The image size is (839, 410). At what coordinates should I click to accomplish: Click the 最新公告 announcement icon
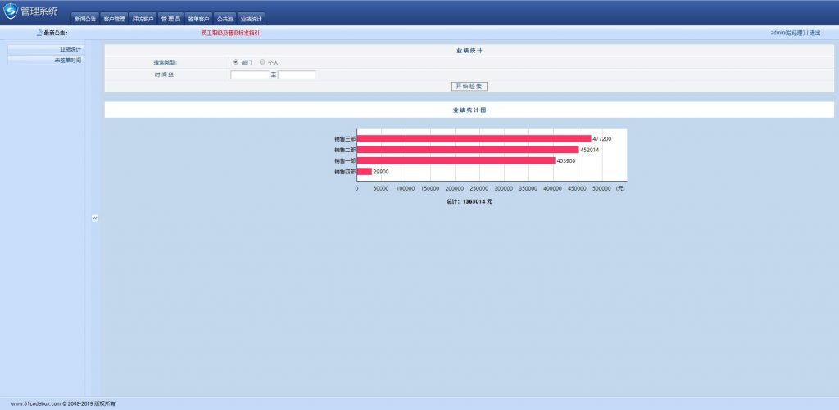click(39, 34)
